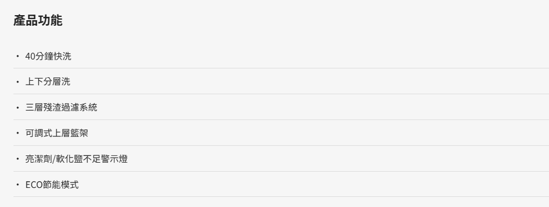Click the 可調式上層籃架 list text
This screenshot has height=207, width=549.
coord(57,133)
